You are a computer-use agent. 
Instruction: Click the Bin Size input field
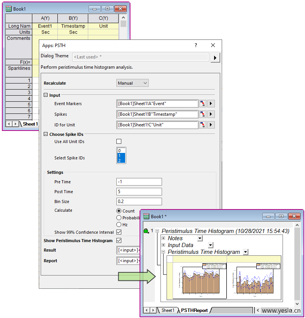click(x=139, y=202)
